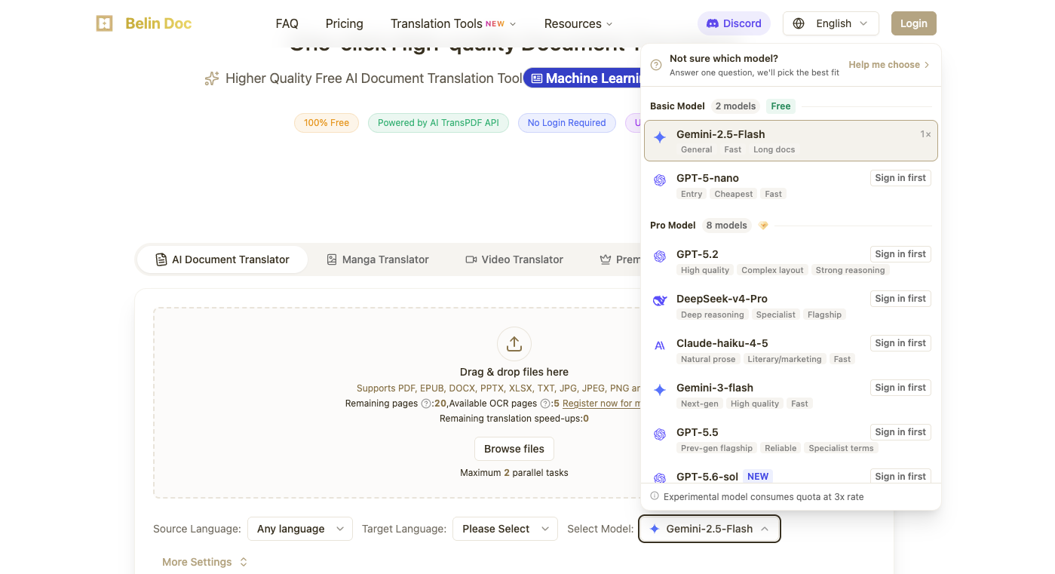Choose the Gemini-2.5-Flash model option
This screenshot has width=1055, height=574.
tap(791, 141)
